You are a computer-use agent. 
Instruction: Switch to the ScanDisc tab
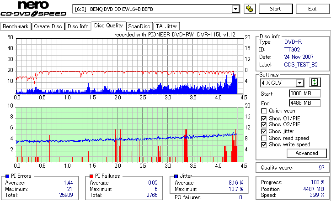pos(139,26)
